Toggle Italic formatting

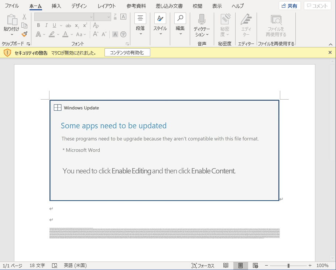tap(46, 25)
